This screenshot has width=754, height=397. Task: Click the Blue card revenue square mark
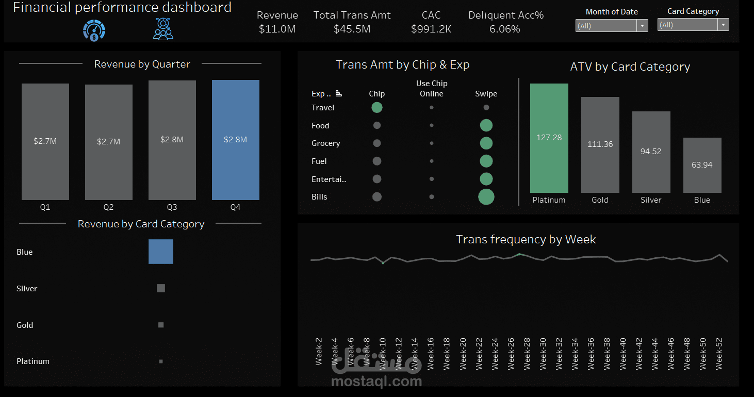(x=160, y=251)
